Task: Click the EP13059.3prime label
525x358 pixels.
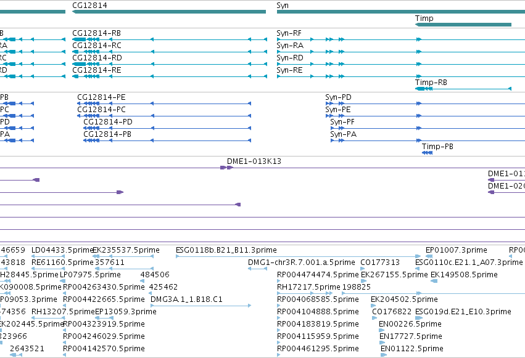Action: [126, 312]
